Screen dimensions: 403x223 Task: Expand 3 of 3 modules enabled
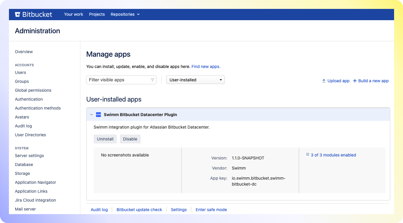(333, 155)
